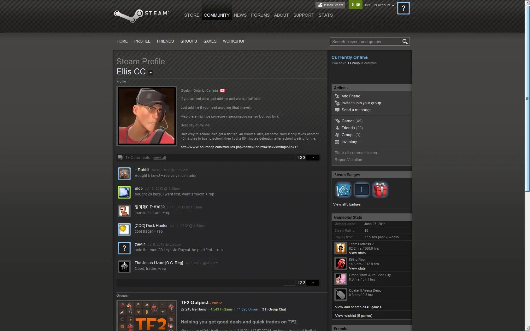Click the Steam logo
The height and width of the screenshot is (331, 530).
pos(141,15)
